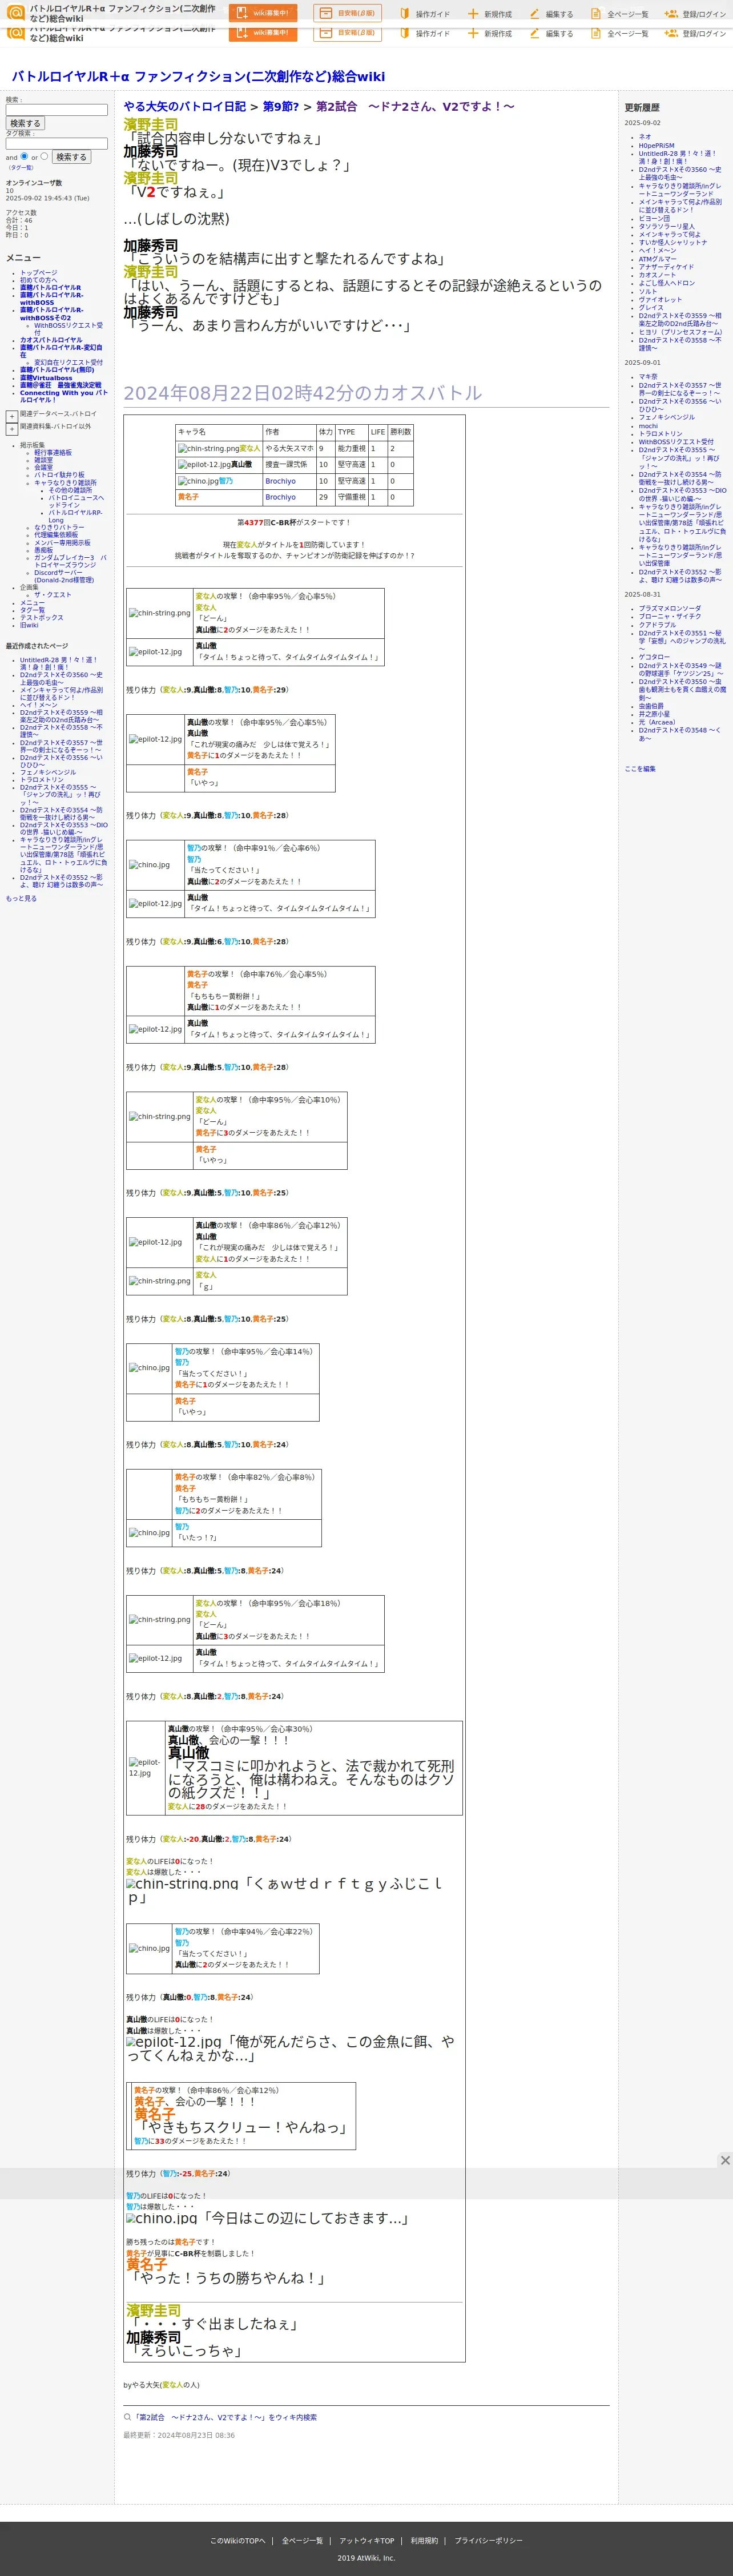Click ここを編集 below the update history
733x2576 pixels.
click(640, 769)
